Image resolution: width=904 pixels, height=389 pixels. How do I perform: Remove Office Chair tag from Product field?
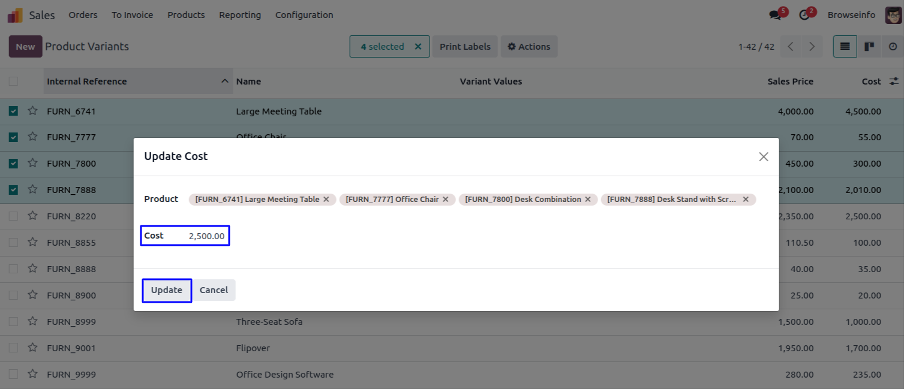click(x=446, y=200)
